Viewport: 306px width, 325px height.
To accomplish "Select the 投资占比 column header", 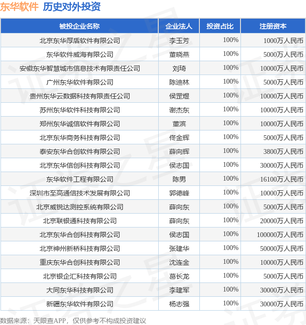I will (x=220, y=26).
